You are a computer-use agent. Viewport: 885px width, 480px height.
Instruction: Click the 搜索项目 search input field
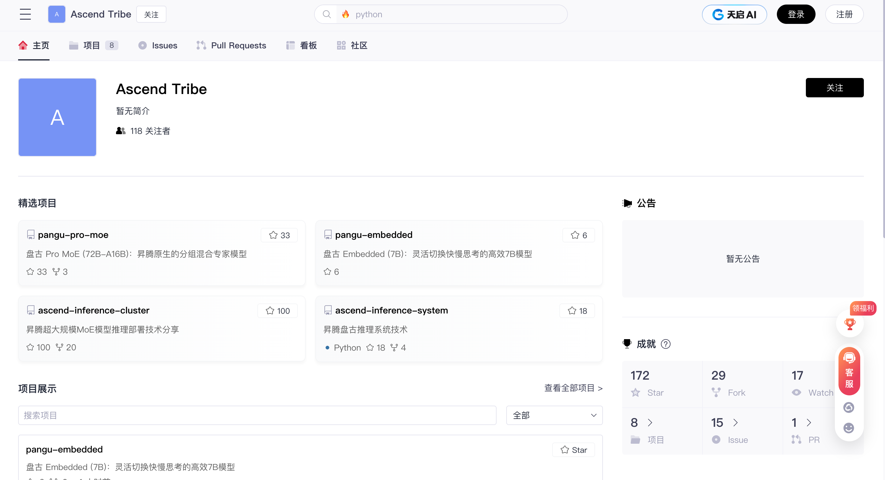[x=257, y=415]
